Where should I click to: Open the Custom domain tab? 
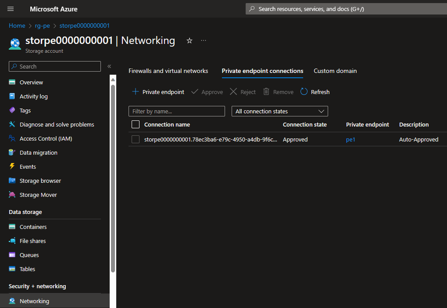[x=335, y=71]
